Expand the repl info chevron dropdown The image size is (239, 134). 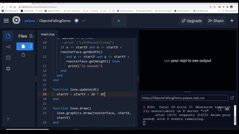pos(83,21)
